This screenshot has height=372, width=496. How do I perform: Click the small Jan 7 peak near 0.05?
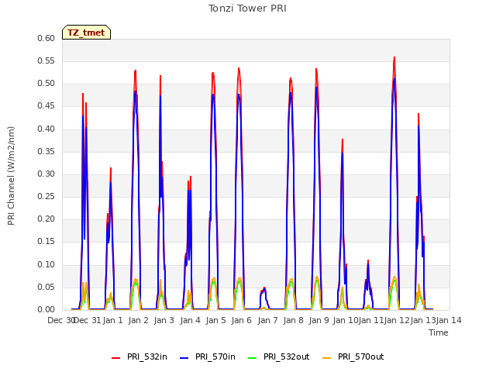(264, 288)
